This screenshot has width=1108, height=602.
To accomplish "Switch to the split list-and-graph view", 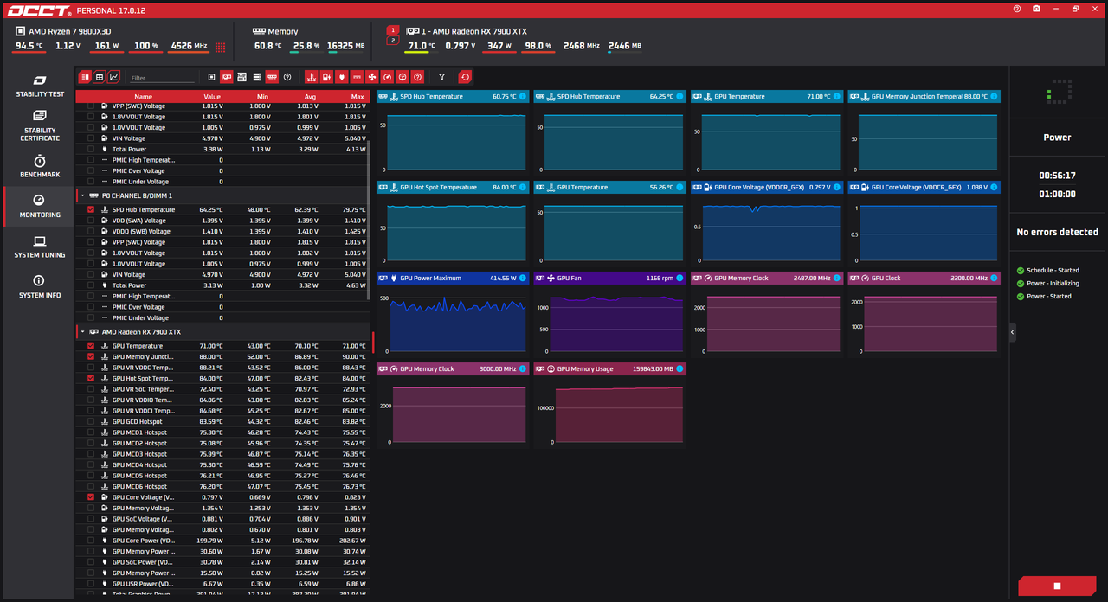I will pos(85,77).
